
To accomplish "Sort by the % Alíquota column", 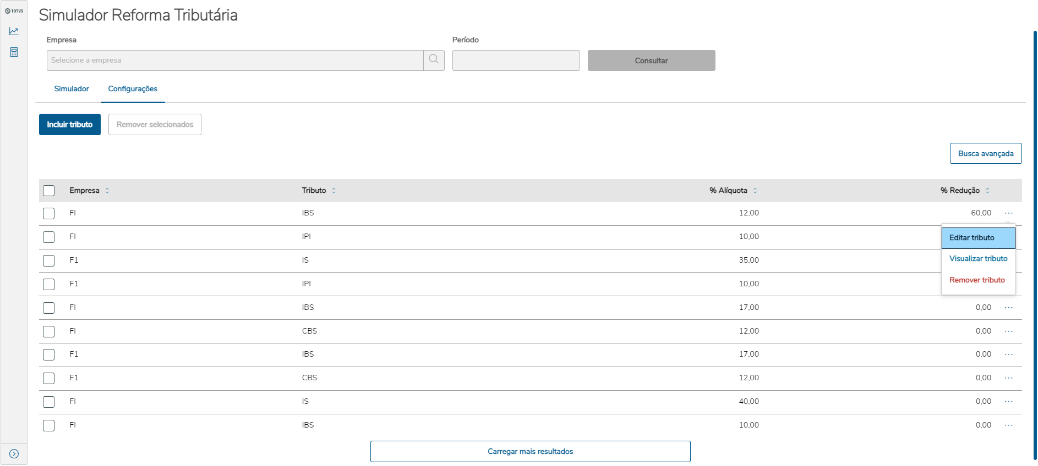I will click(x=755, y=191).
